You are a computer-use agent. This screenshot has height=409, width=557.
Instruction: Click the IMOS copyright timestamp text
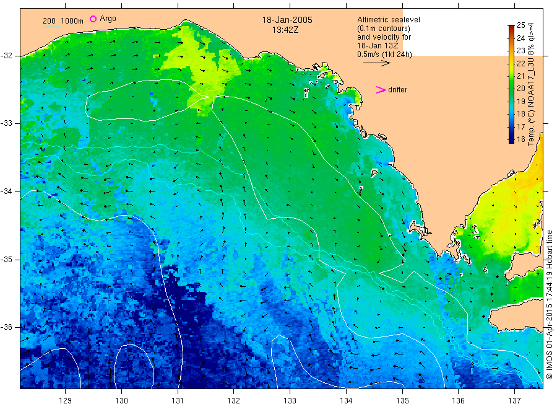[550, 305]
